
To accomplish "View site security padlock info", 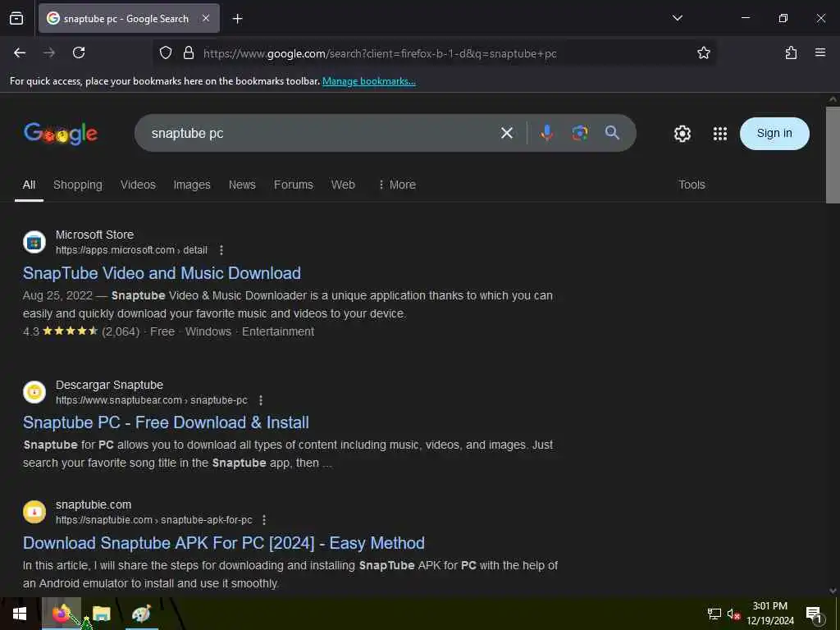I will (x=189, y=52).
